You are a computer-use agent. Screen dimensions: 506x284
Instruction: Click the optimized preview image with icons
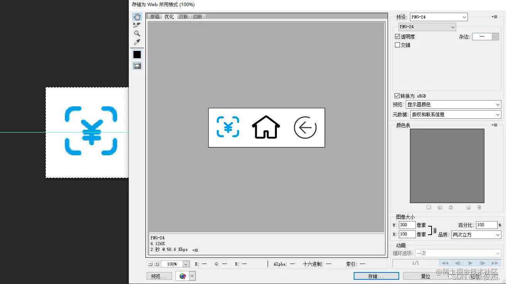[266, 128]
